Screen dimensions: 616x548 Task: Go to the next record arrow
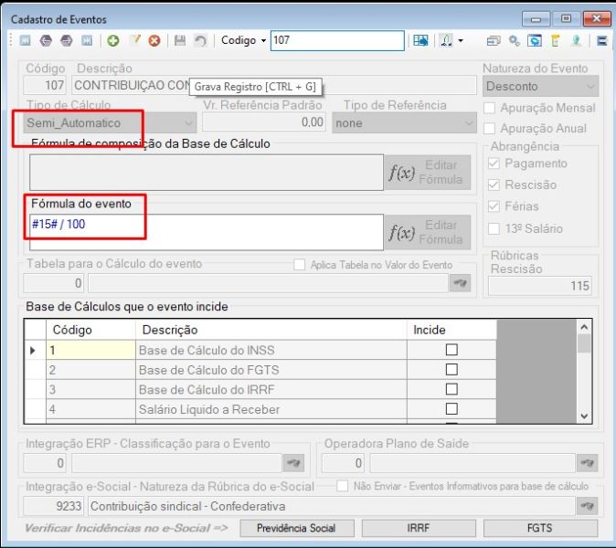pos(66,40)
